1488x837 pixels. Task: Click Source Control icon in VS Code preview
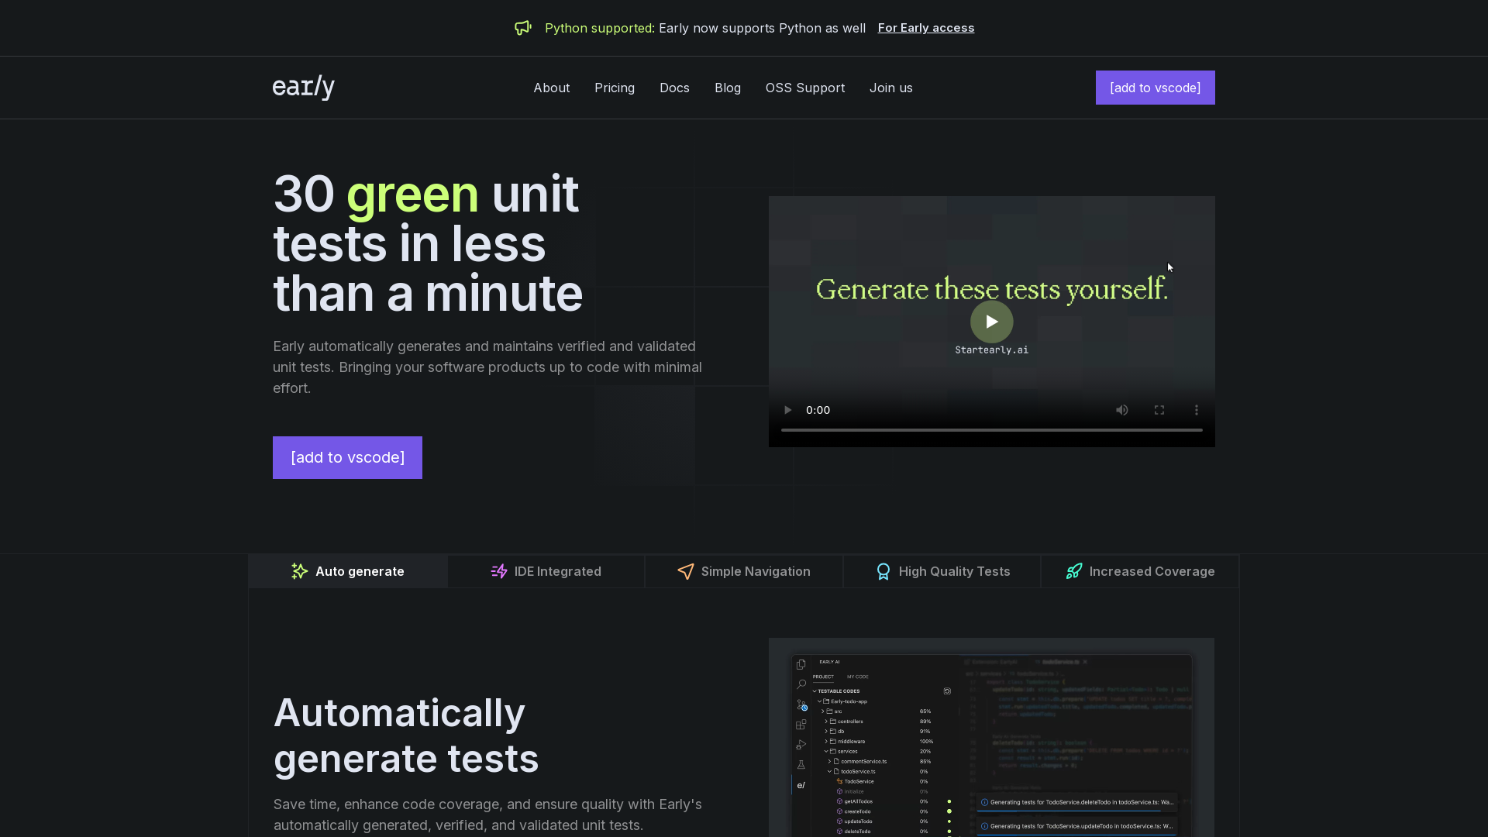point(801,704)
